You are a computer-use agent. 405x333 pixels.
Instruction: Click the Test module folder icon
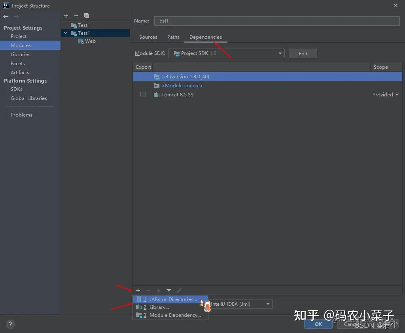(74, 25)
